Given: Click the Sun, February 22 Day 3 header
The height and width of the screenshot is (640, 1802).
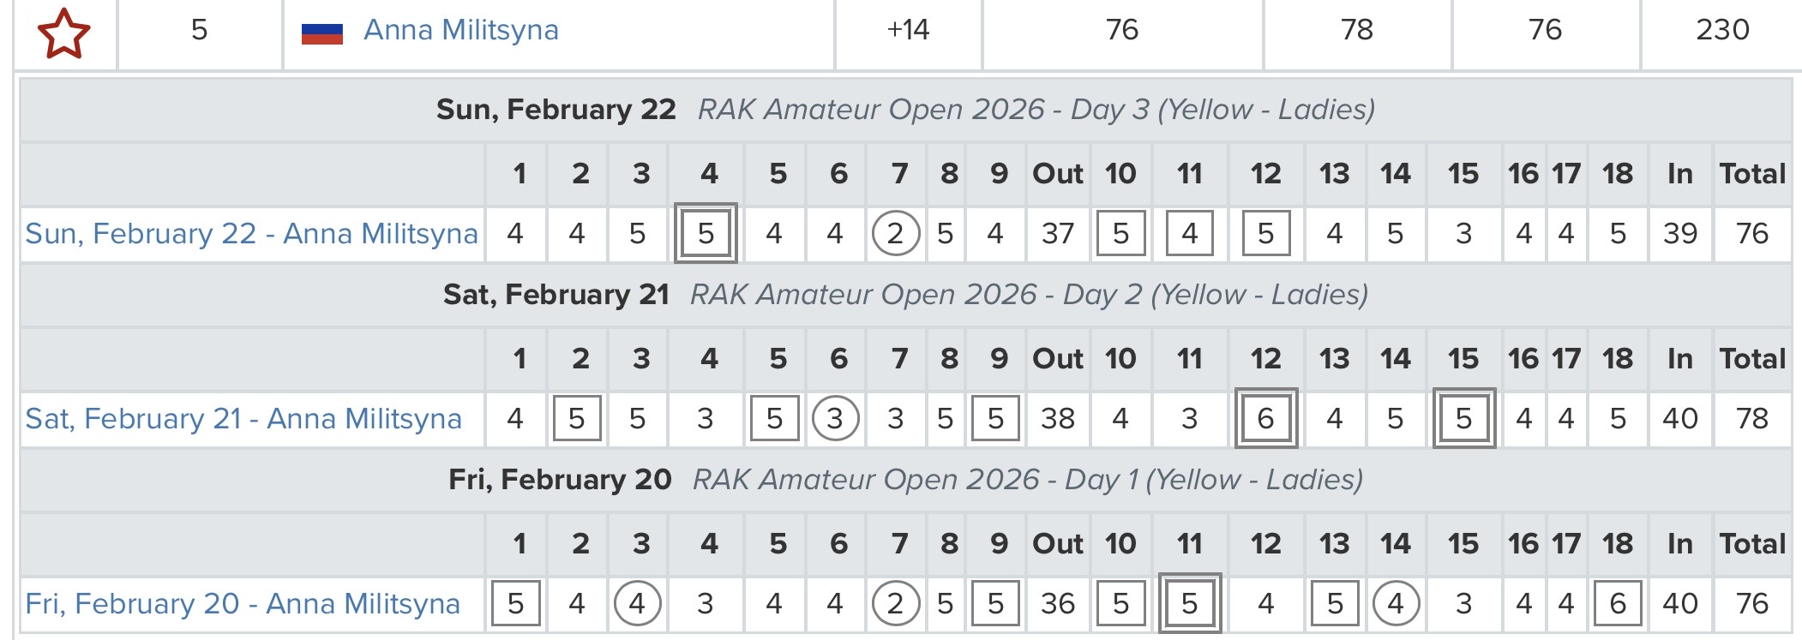Looking at the screenshot, I should [905, 110].
